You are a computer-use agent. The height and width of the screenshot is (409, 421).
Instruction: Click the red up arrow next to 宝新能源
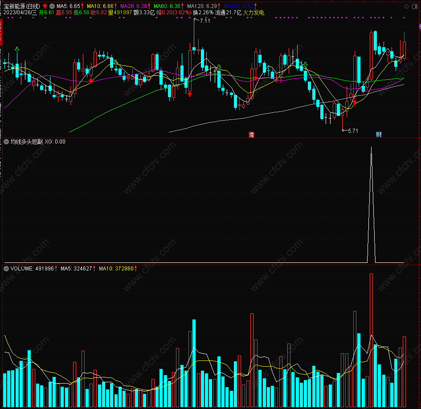pyautogui.click(x=45, y=6)
